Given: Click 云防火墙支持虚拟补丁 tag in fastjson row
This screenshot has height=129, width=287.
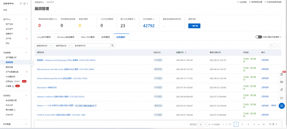Looking at the screenshot, I should [x=86, y=106].
